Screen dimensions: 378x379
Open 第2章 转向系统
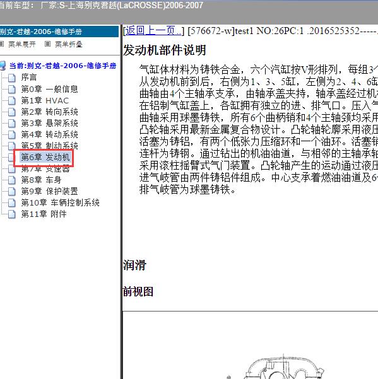tap(49, 112)
